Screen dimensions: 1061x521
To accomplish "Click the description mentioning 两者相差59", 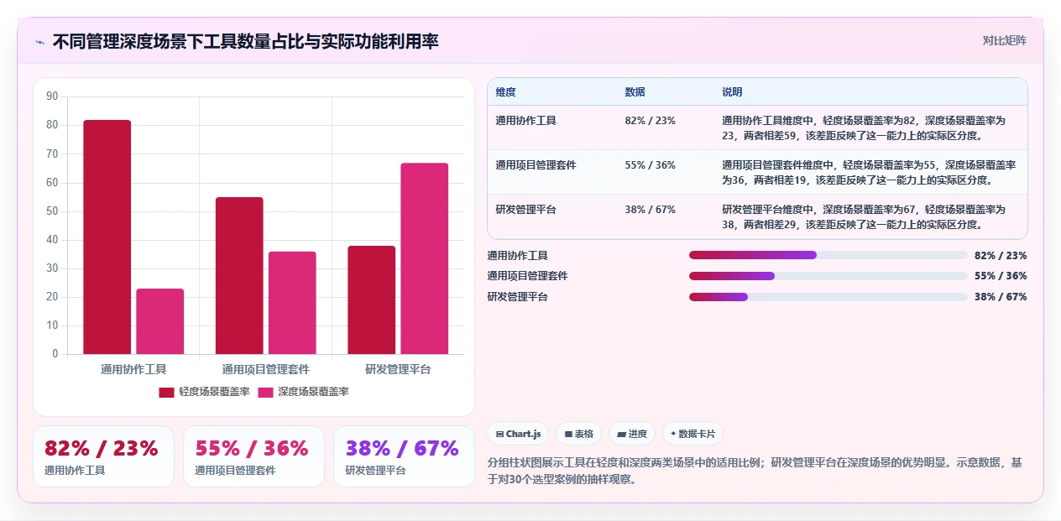I will [864, 128].
